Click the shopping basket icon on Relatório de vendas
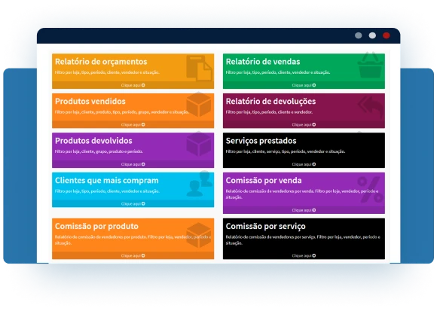Viewport: 440px width, 311px height. click(x=371, y=65)
